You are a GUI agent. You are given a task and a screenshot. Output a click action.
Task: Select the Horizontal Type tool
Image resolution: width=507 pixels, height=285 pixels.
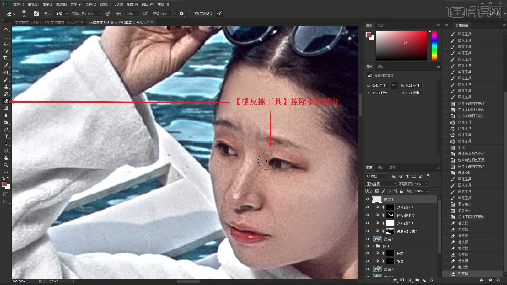point(6,136)
